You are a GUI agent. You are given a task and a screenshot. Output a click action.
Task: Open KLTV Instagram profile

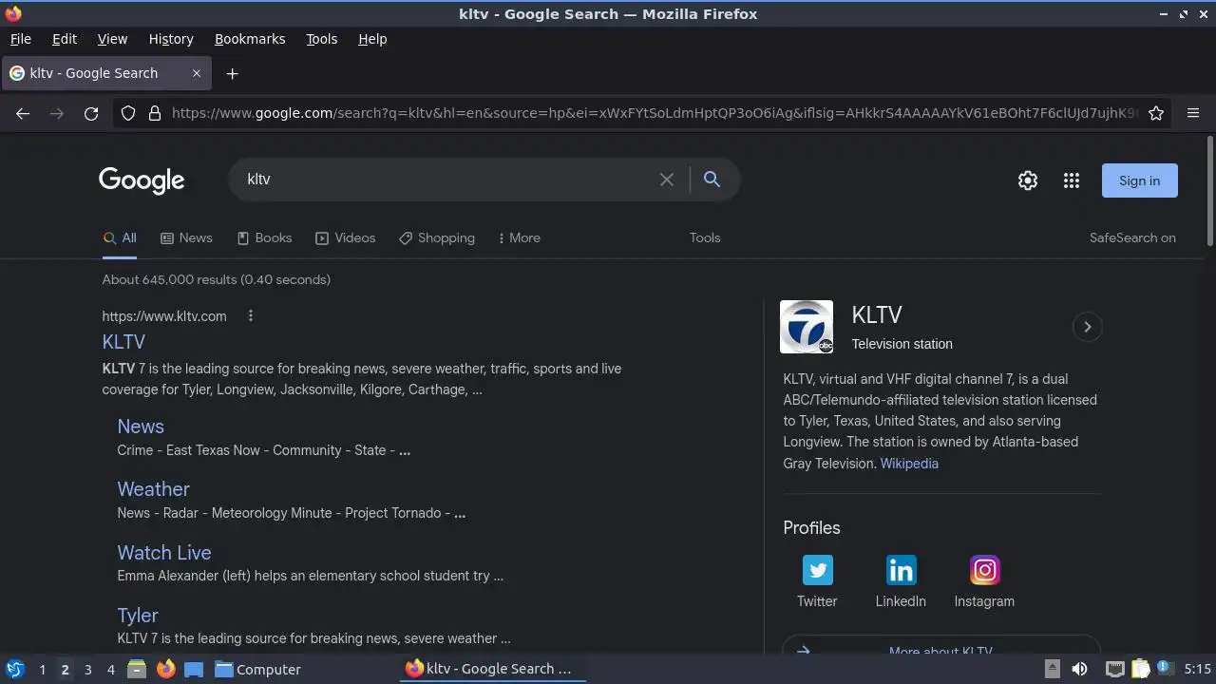coord(984,582)
